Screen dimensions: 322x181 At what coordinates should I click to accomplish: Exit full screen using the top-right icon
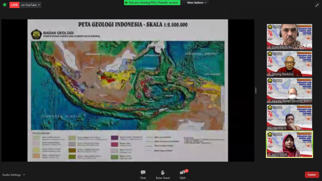[317, 5]
